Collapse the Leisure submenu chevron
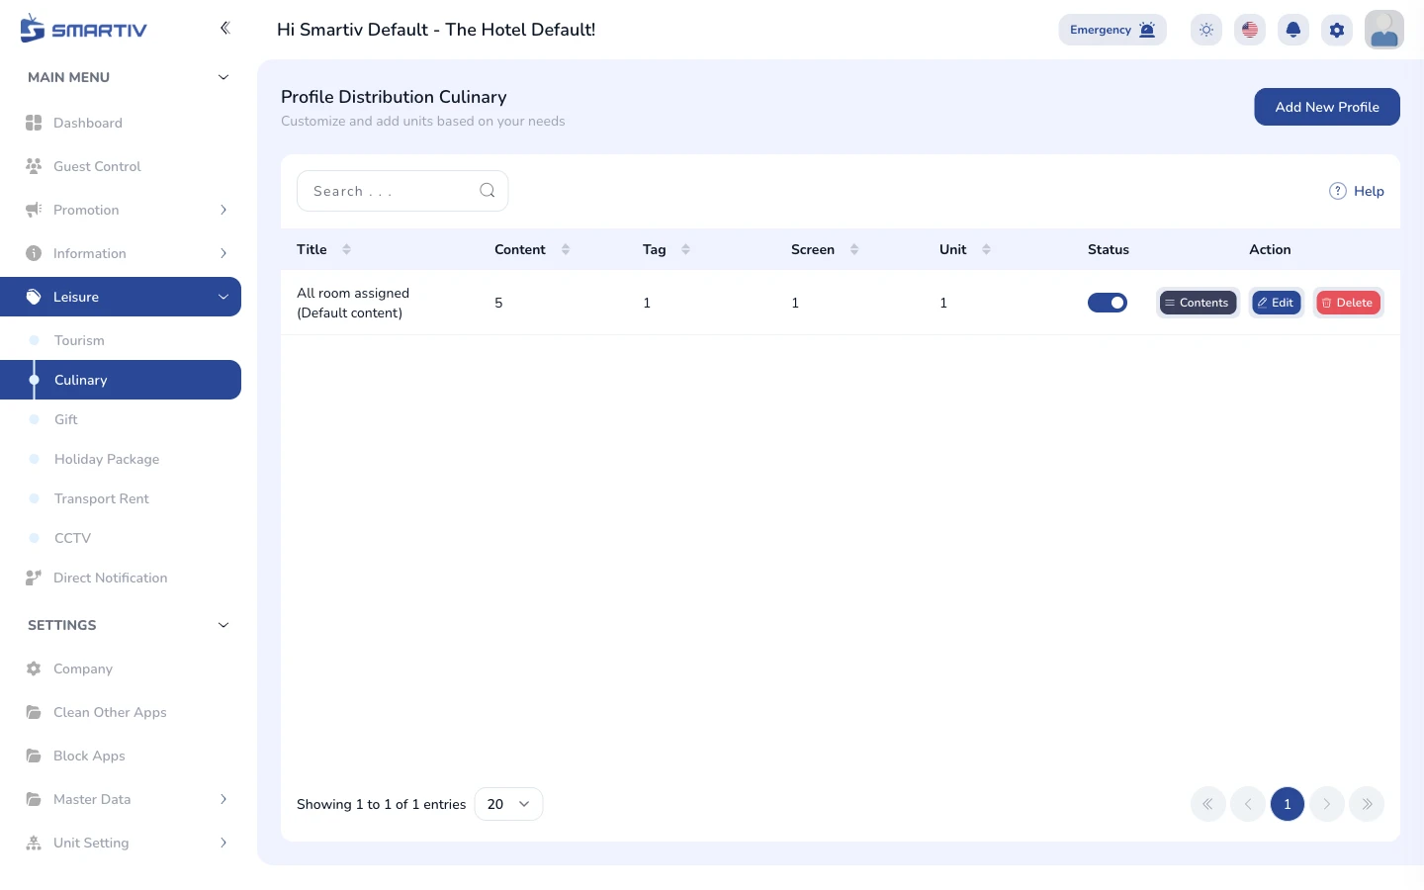1424x890 pixels. pyautogui.click(x=223, y=297)
